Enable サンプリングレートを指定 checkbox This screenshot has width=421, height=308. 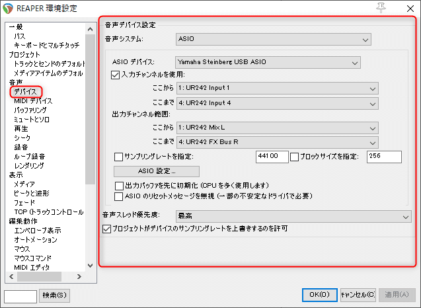pos(118,157)
